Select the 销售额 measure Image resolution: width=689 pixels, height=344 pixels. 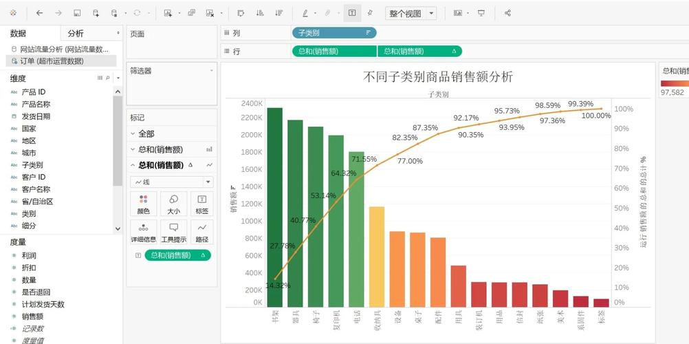[32, 316]
